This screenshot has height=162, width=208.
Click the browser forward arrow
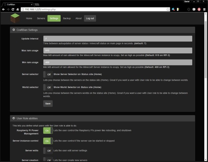click(8, 9)
